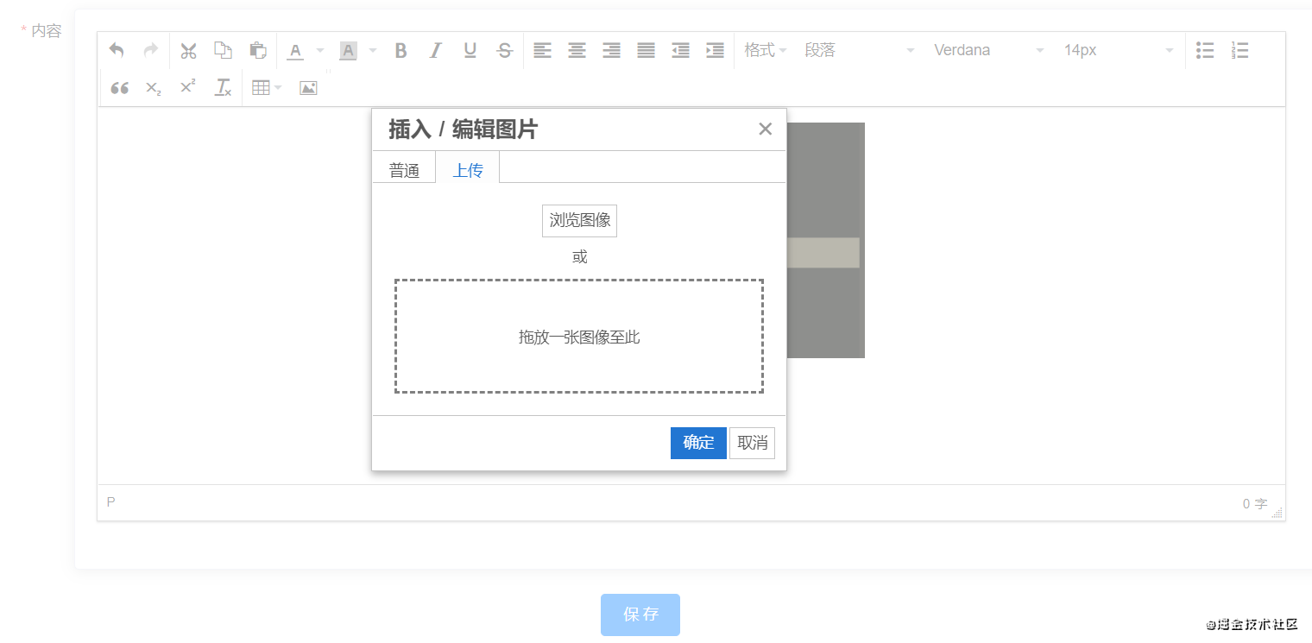Increase indent icon
The width and height of the screenshot is (1312, 643).
tap(715, 50)
